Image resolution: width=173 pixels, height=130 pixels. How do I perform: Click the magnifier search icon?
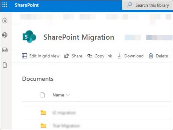(130, 5)
